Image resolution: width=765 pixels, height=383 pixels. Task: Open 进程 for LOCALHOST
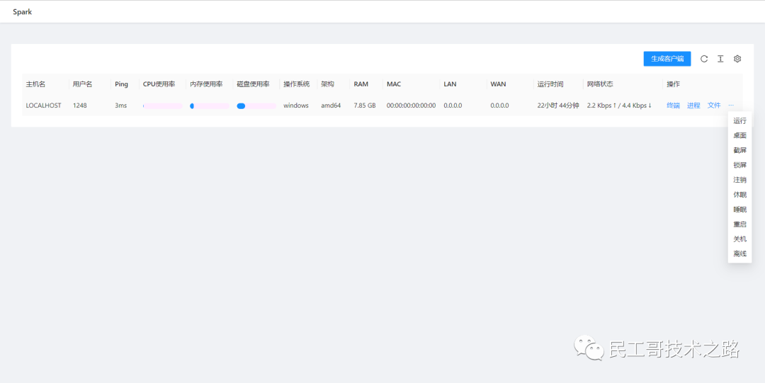pos(693,105)
